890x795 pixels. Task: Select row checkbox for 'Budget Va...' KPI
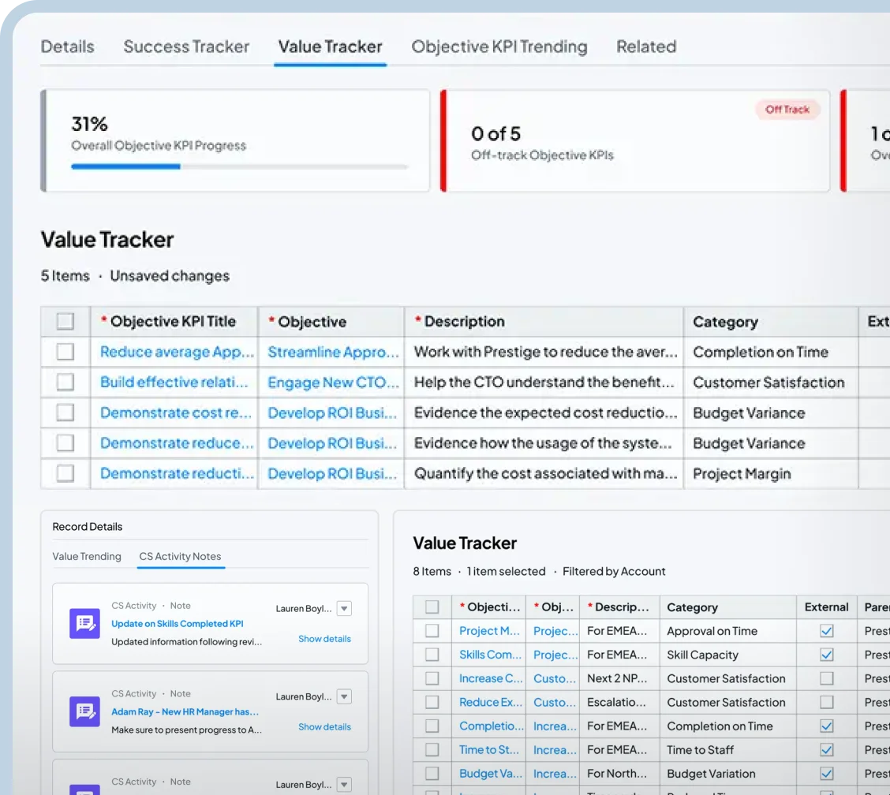(432, 774)
